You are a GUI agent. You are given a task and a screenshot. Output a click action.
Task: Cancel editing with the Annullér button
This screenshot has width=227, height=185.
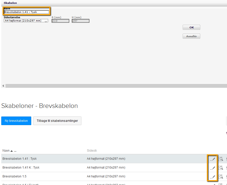(x=191, y=36)
